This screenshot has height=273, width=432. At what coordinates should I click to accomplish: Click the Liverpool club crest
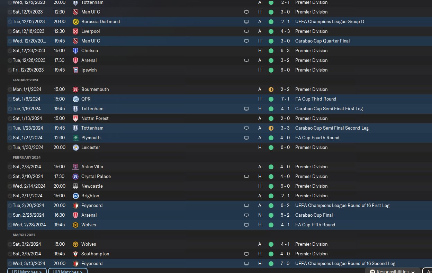pos(75,31)
